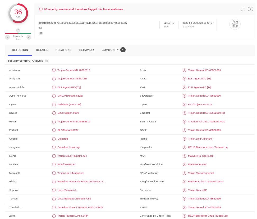Click Fortinet detection ELF/Tsunami.BJ!tr

coord(68,130)
